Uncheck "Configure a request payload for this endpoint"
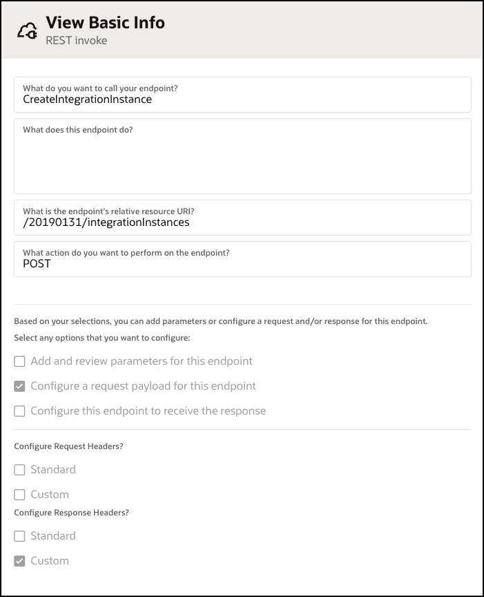 point(21,386)
